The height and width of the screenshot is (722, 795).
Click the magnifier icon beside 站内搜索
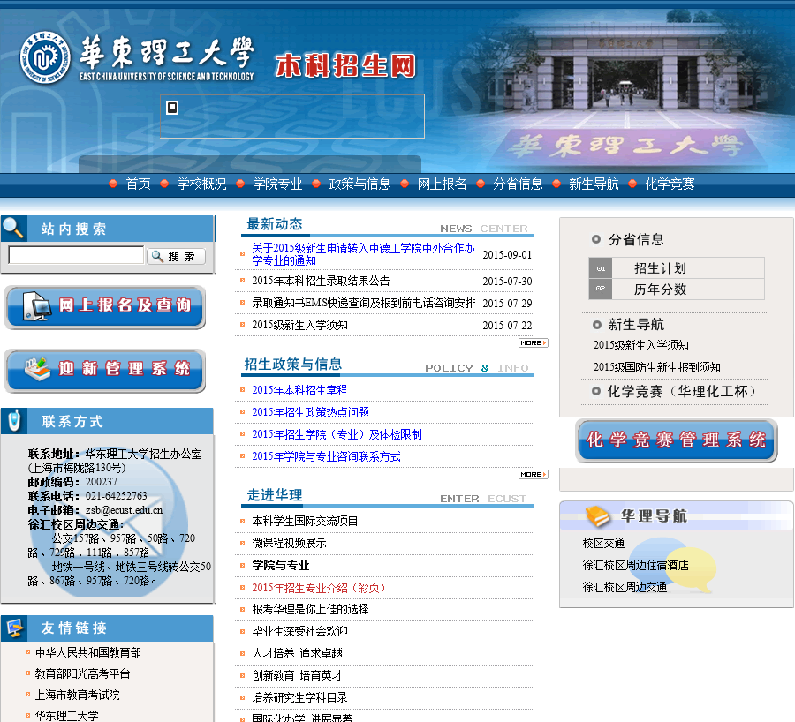13,228
